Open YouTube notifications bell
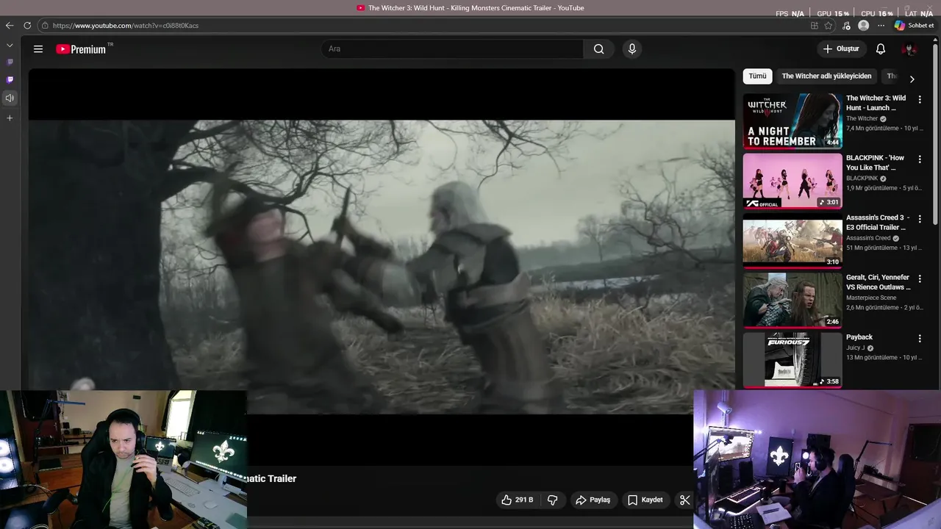The height and width of the screenshot is (529, 941). 881,49
